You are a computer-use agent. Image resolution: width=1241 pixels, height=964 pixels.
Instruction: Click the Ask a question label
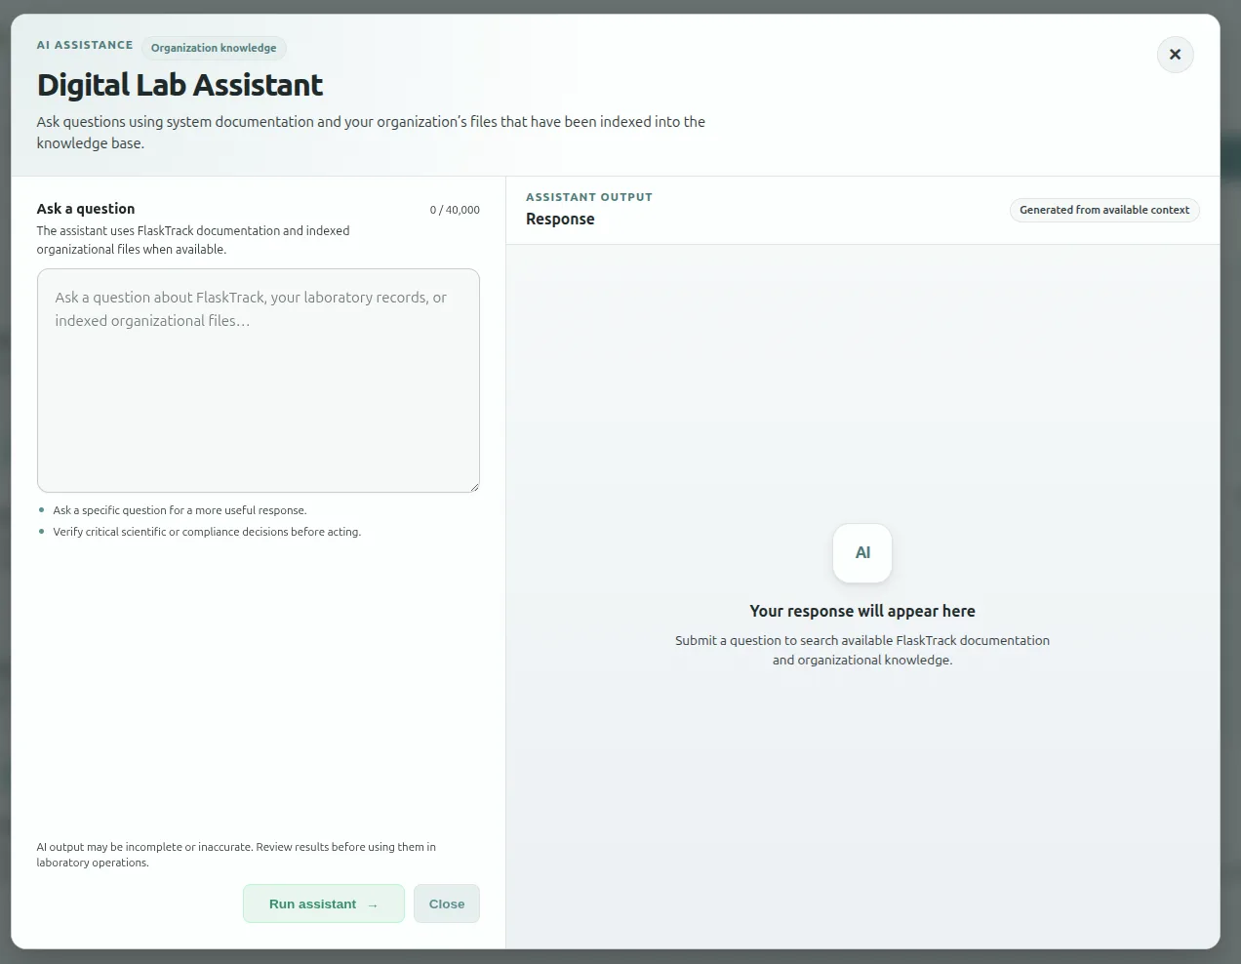(86, 209)
